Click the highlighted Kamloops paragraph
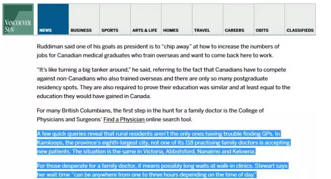 tap(164, 143)
